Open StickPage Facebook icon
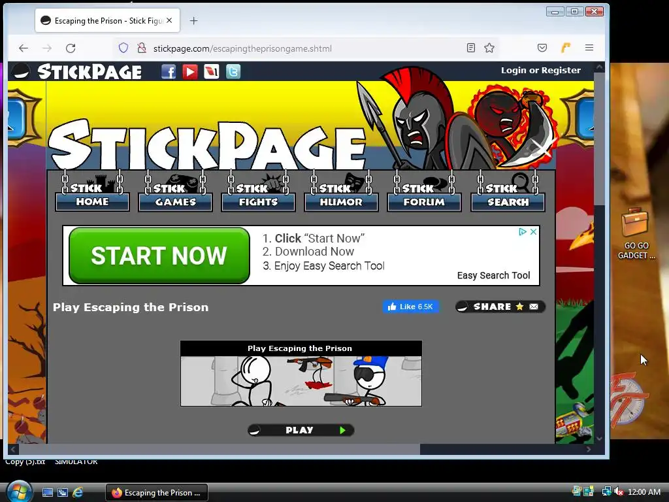Screen dimensions: 669x502 click(x=169, y=71)
